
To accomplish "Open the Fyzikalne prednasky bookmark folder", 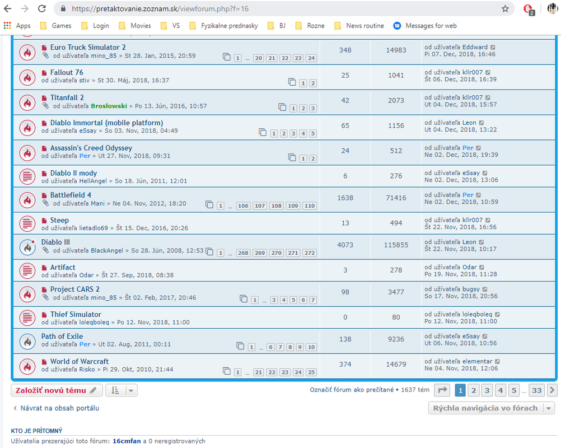I will point(223,25).
